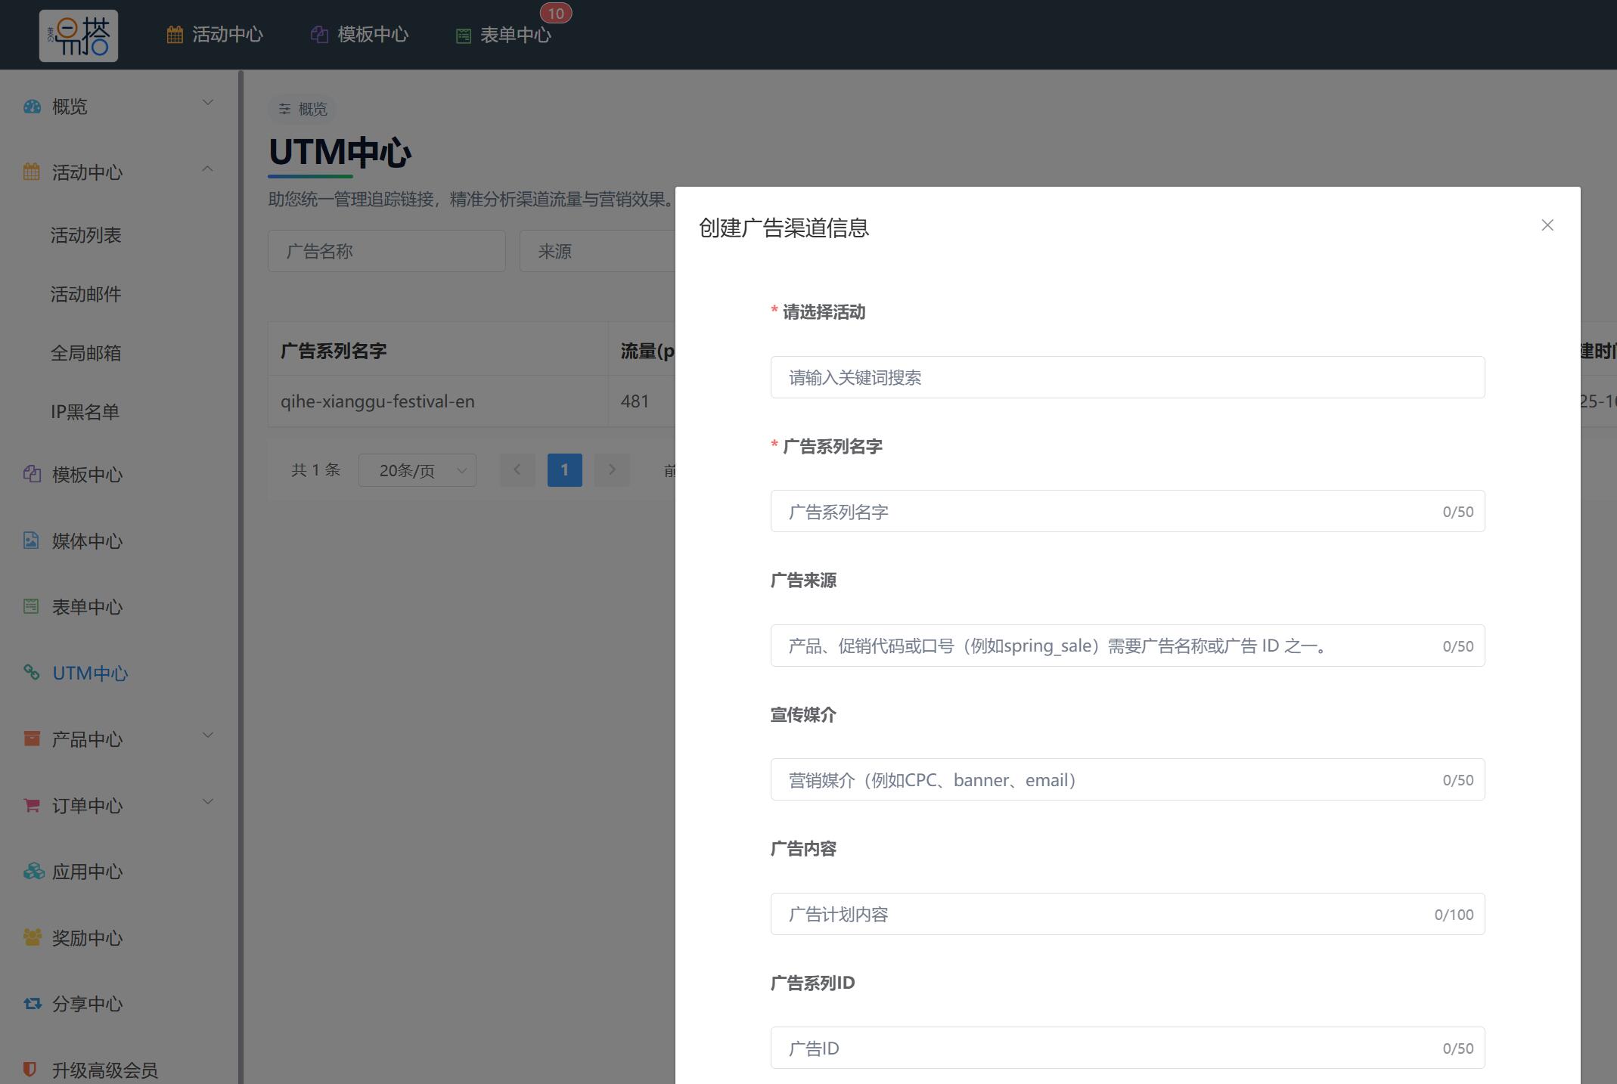This screenshot has width=1617, height=1084.
Task: Open the 20条/页 page size dropdown
Action: point(417,469)
